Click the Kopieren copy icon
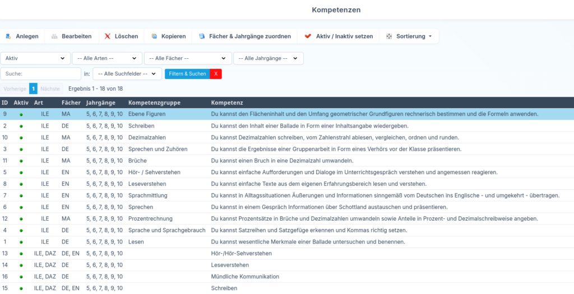This screenshot has height=294, width=574. click(154, 36)
